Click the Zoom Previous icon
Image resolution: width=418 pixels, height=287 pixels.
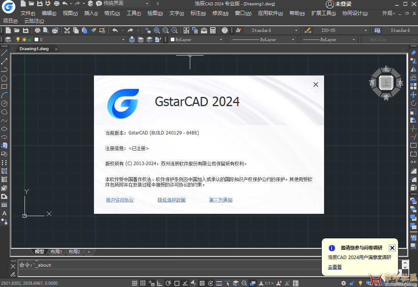(x=174, y=30)
